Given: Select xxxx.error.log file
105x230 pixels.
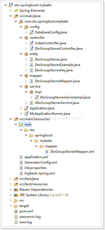Looking at the screenshot, I should coord(30,217).
